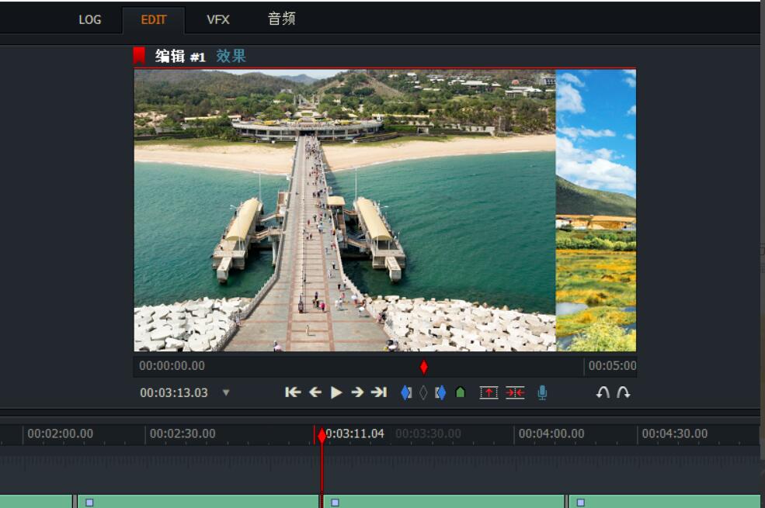Switch to the 音频 tab
The image size is (765, 508).
(x=281, y=19)
